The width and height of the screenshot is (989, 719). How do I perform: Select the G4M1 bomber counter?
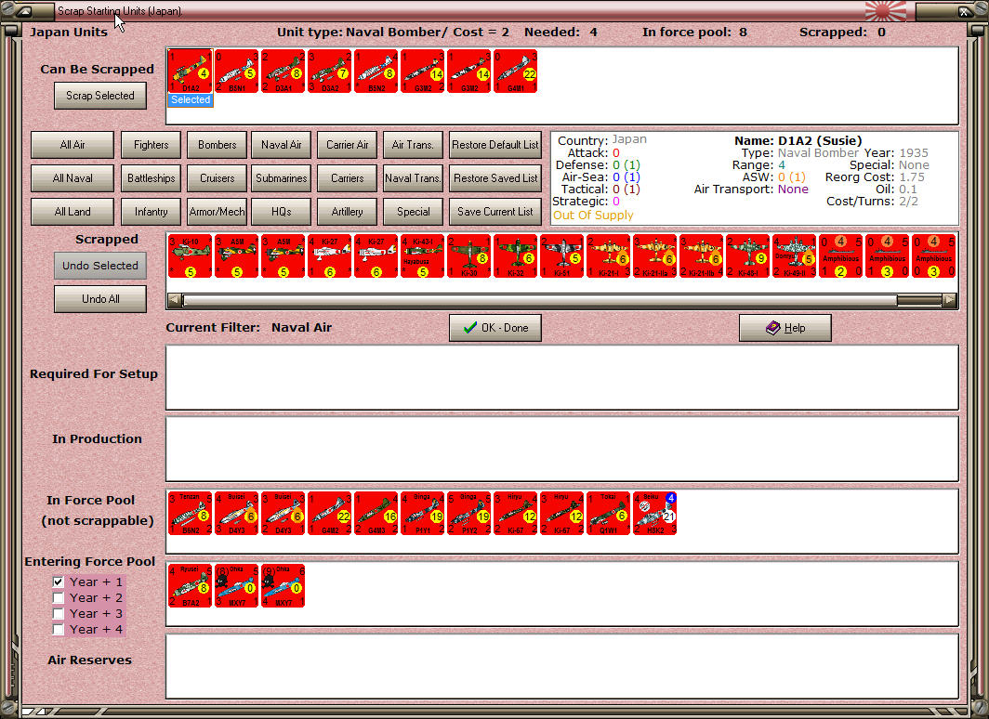click(x=516, y=72)
